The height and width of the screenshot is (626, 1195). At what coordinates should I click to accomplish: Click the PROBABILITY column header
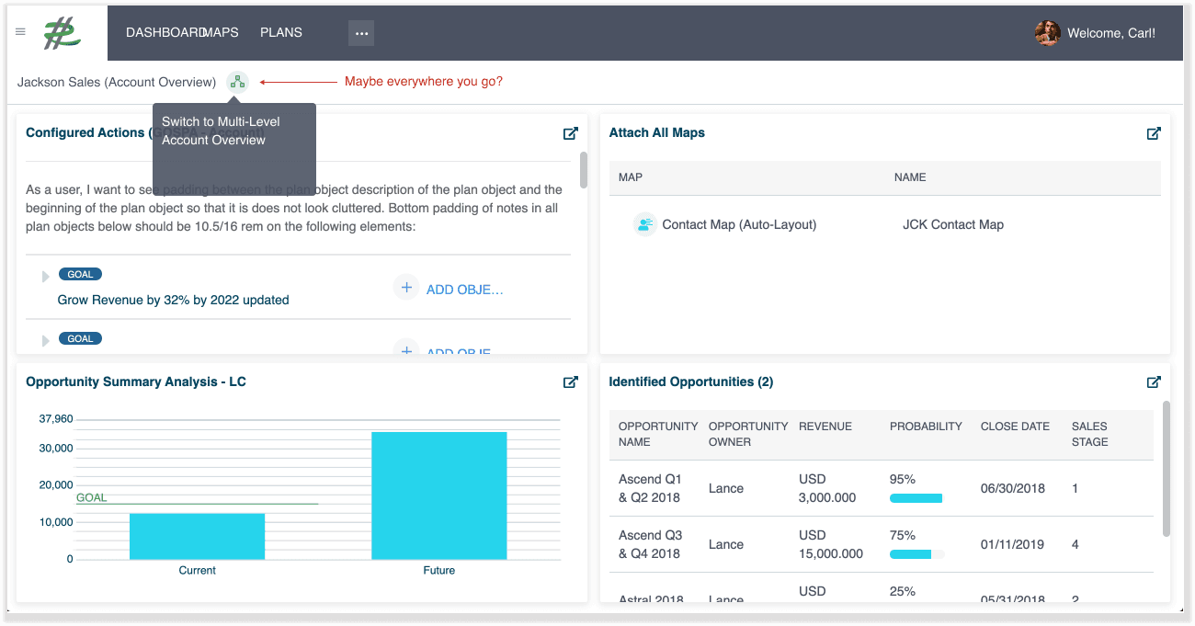click(x=926, y=427)
